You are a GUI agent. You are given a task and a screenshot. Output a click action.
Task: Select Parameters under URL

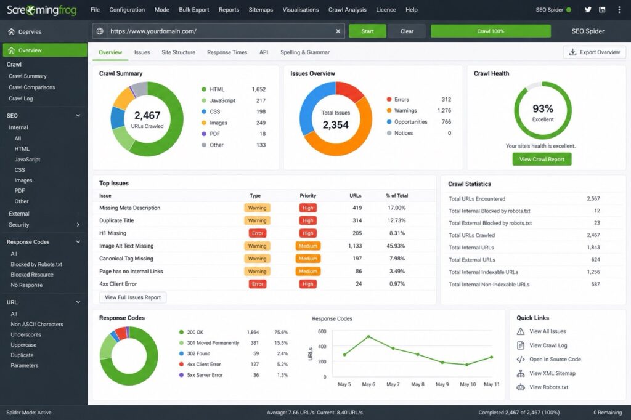[x=25, y=365]
